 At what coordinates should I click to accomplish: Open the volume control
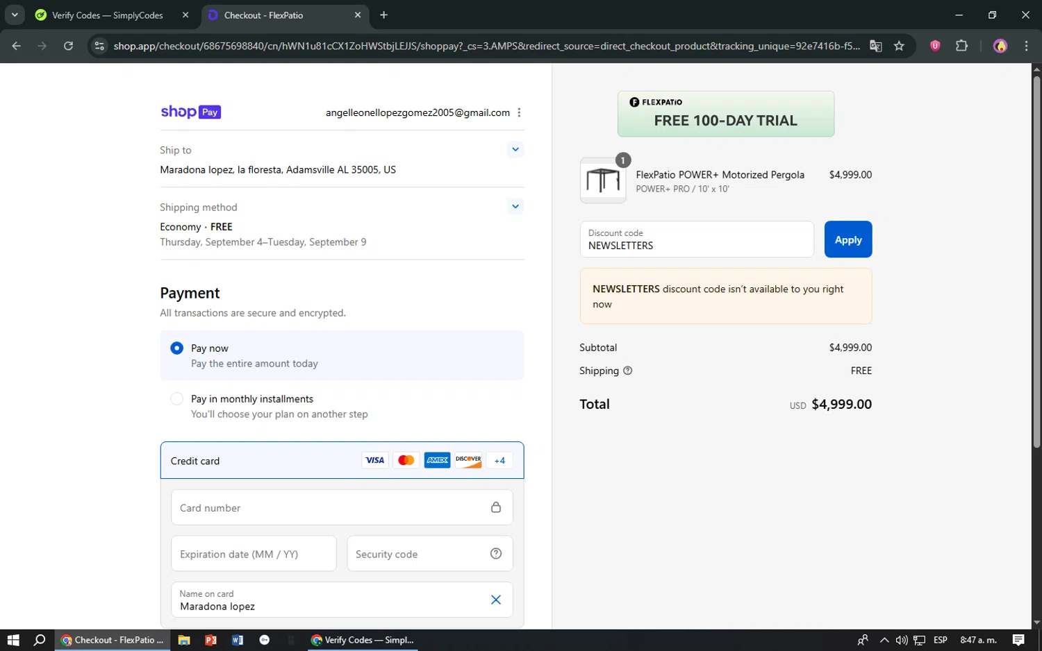point(902,640)
